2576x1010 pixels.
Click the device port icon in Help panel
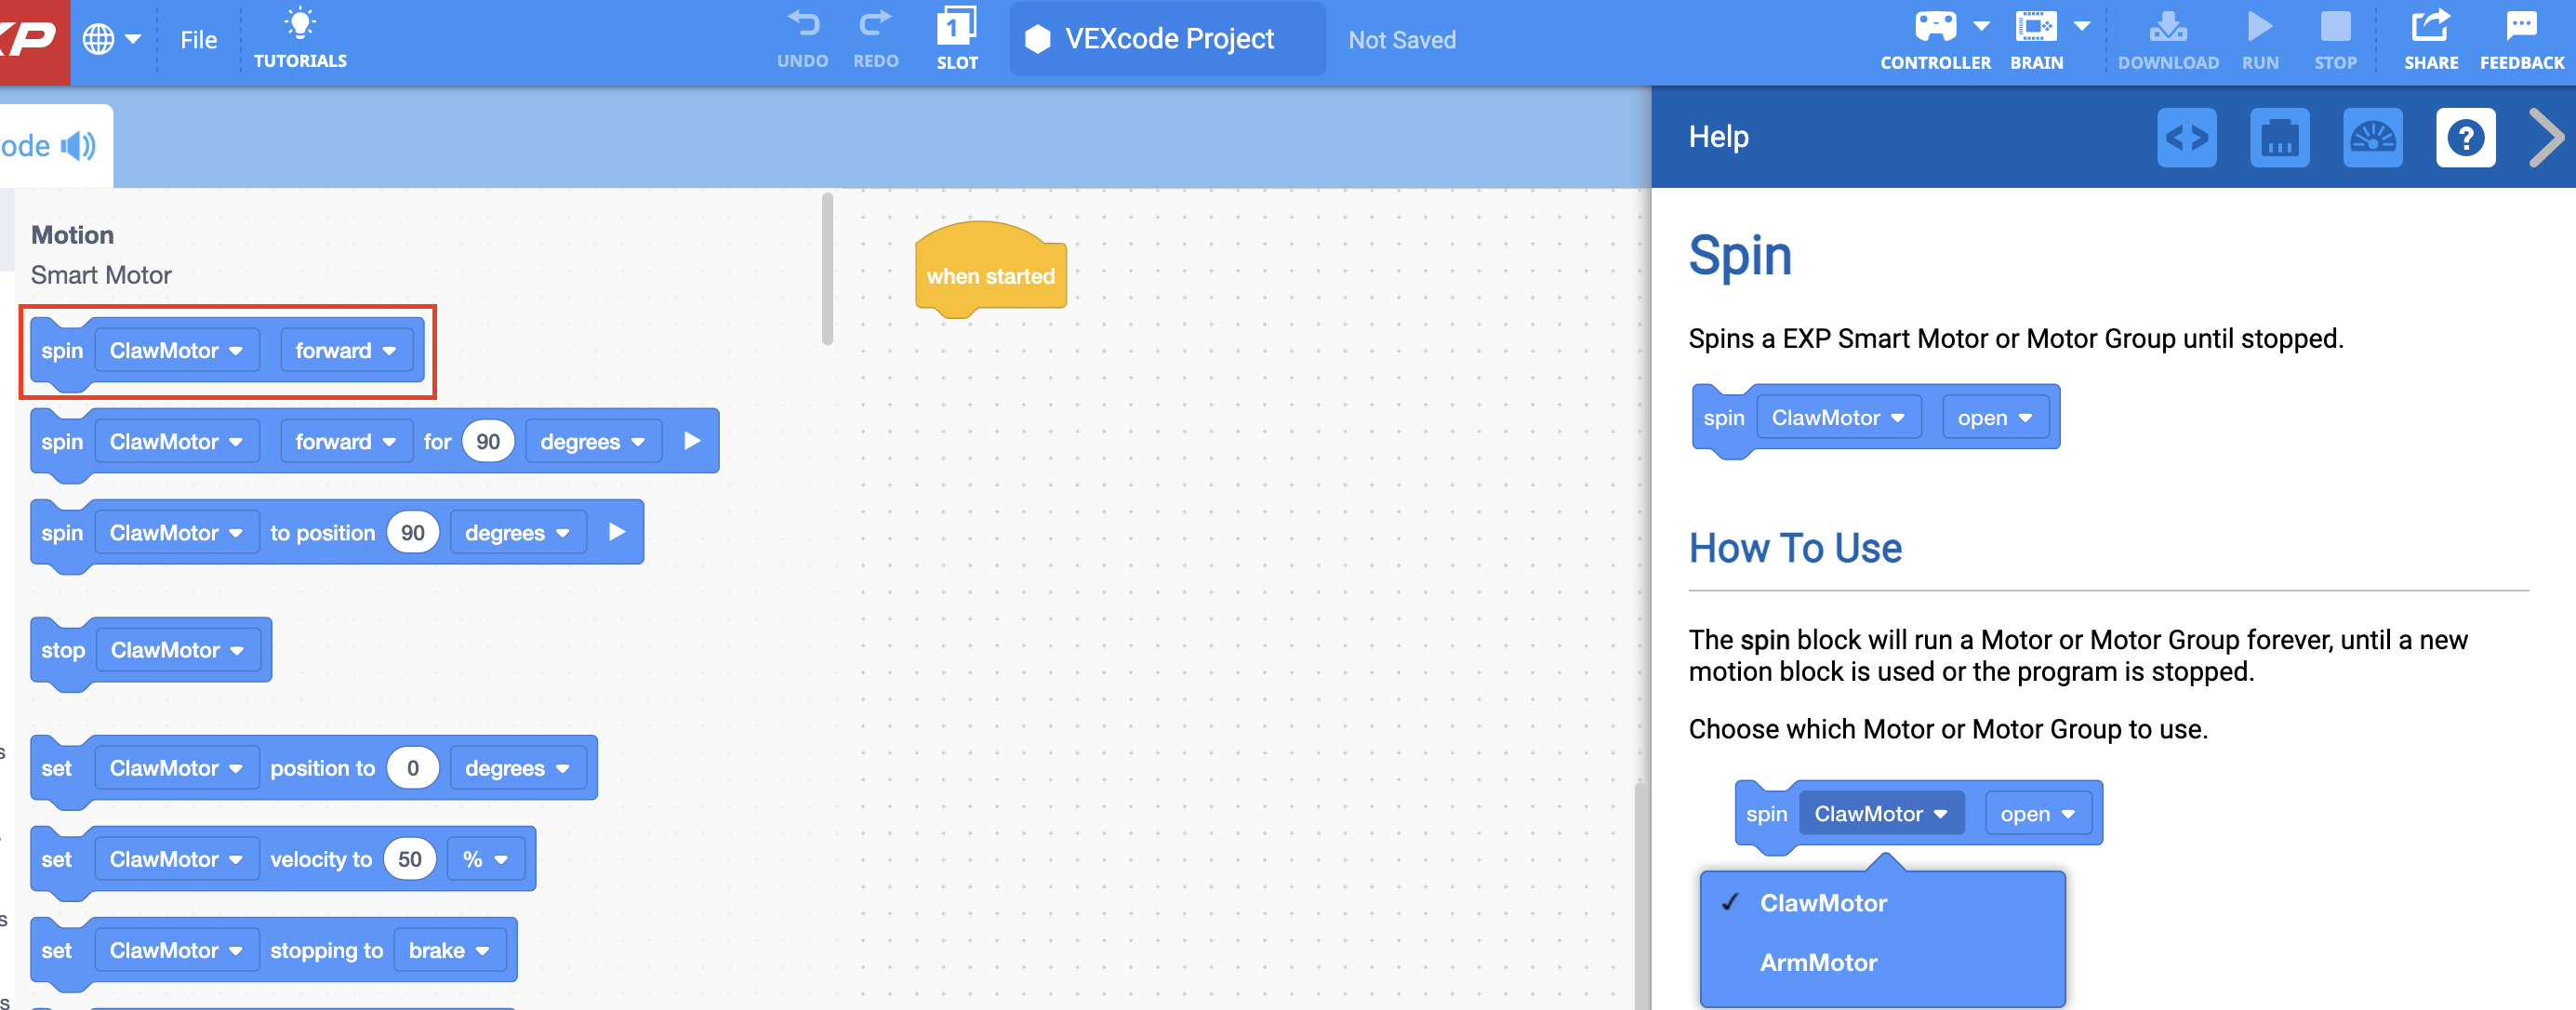coord(2280,138)
